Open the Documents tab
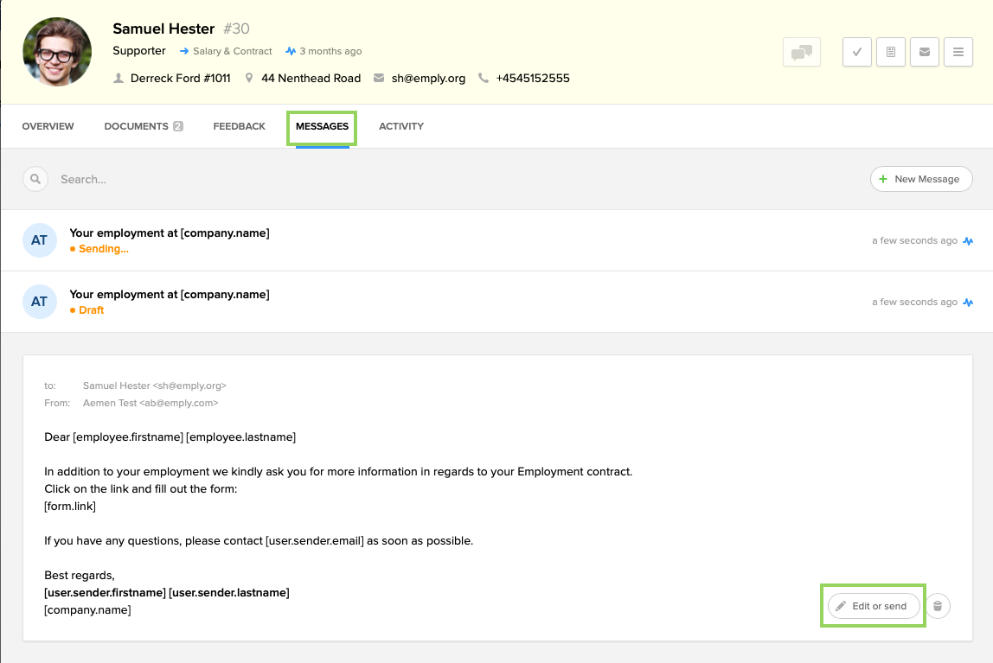The image size is (993, 663). (x=143, y=126)
